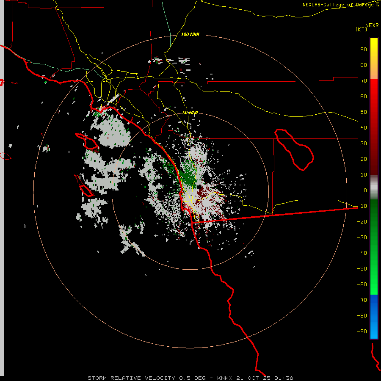The height and width of the screenshot is (381, 381).
Task: Click the 20 value on the velocity scale
Action: point(364,159)
